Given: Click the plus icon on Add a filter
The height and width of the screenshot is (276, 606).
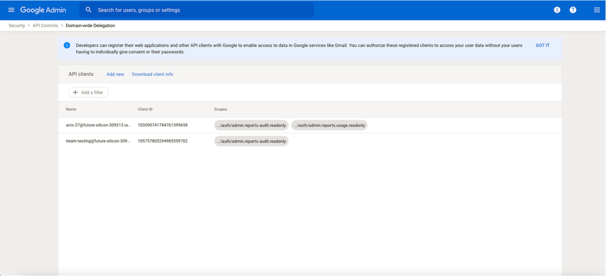Looking at the screenshot, I should click(75, 92).
